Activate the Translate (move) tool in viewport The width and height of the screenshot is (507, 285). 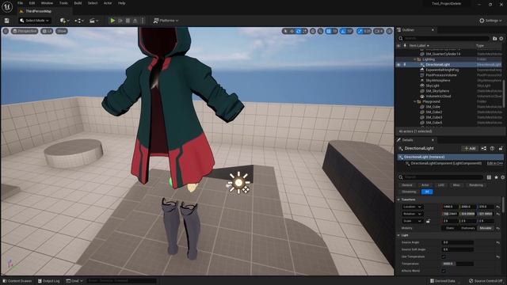292,31
